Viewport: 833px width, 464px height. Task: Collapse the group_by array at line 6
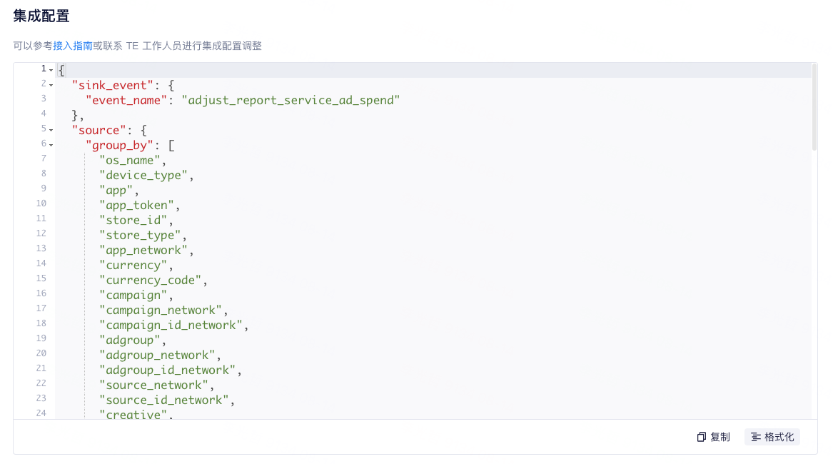[x=51, y=145]
